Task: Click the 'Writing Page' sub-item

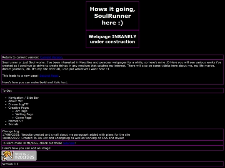Action: (x=25, y=114)
